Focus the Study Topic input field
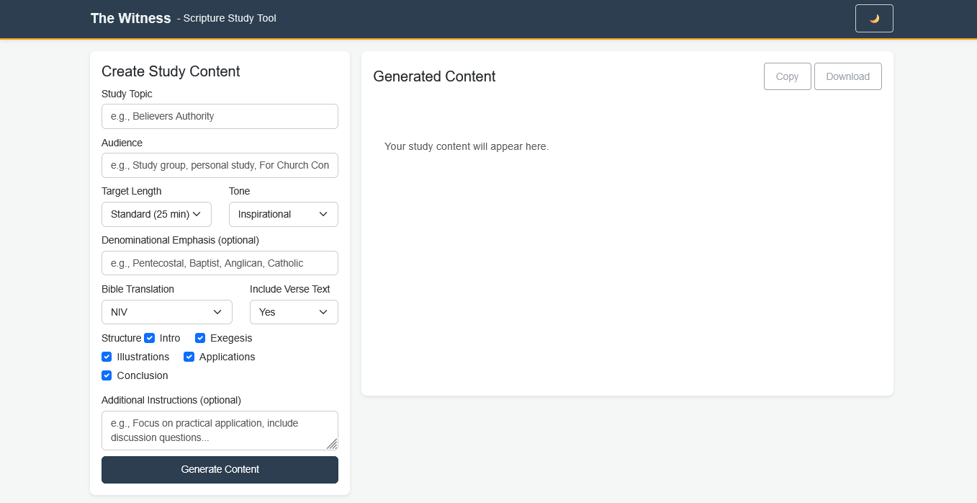 click(x=220, y=116)
